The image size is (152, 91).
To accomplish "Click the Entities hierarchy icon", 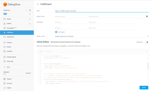I will click(x=5, y=24).
